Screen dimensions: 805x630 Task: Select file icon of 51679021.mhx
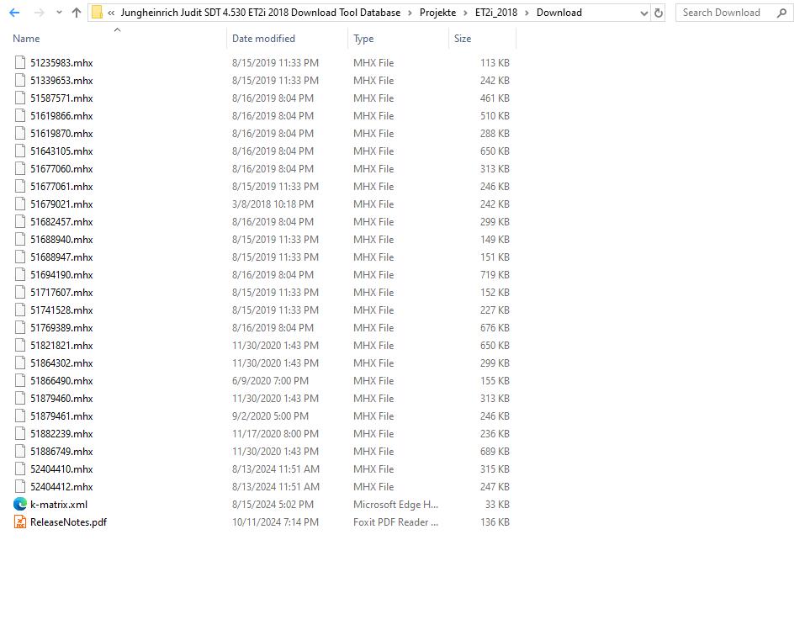(20, 204)
